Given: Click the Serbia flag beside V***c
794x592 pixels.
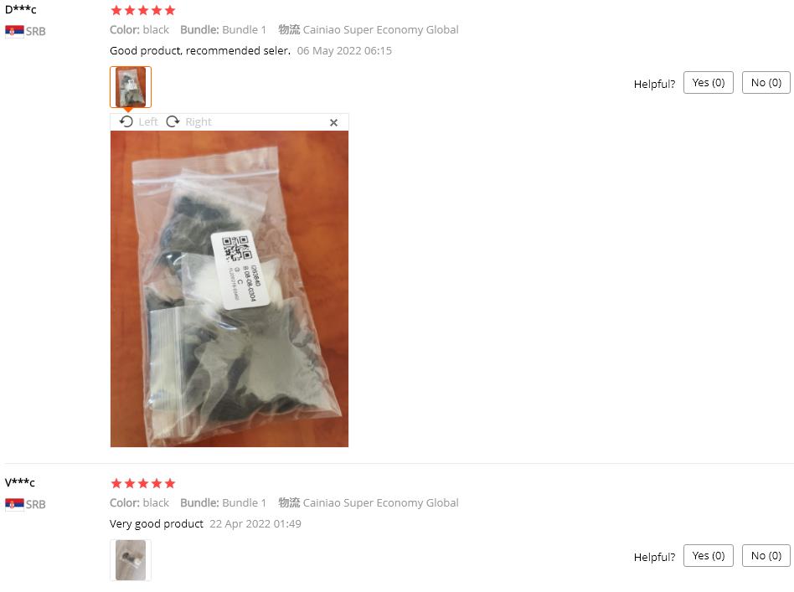Looking at the screenshot, I should click(x=14, y=504).
